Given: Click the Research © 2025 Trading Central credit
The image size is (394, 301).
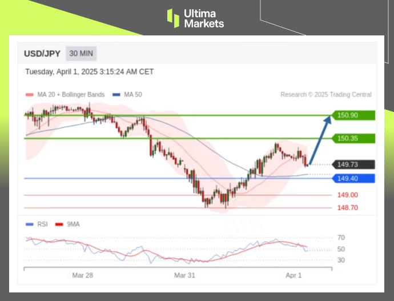Looking at the screenshot, I should 325,95.
